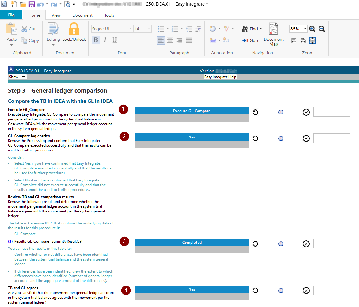This screenshot has height=307, width=359.
Task: Tick the sign-off checkmark for TB and GL agrees
Action: click(306, 290)
